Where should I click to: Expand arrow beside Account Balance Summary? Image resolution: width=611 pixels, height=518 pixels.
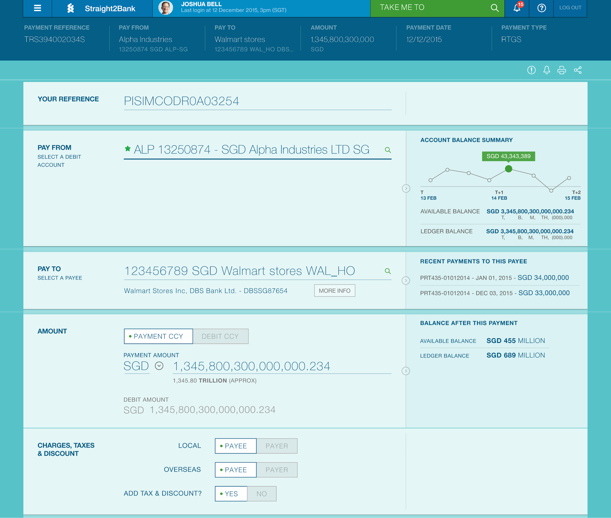pos(406,188)
